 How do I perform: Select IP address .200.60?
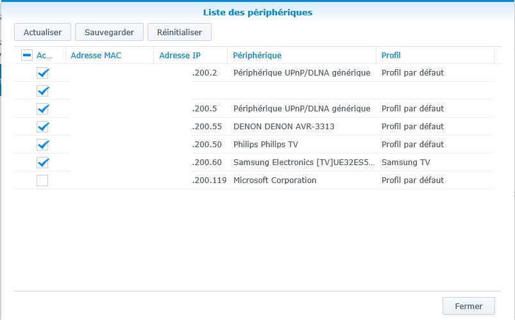pos(207,163)
